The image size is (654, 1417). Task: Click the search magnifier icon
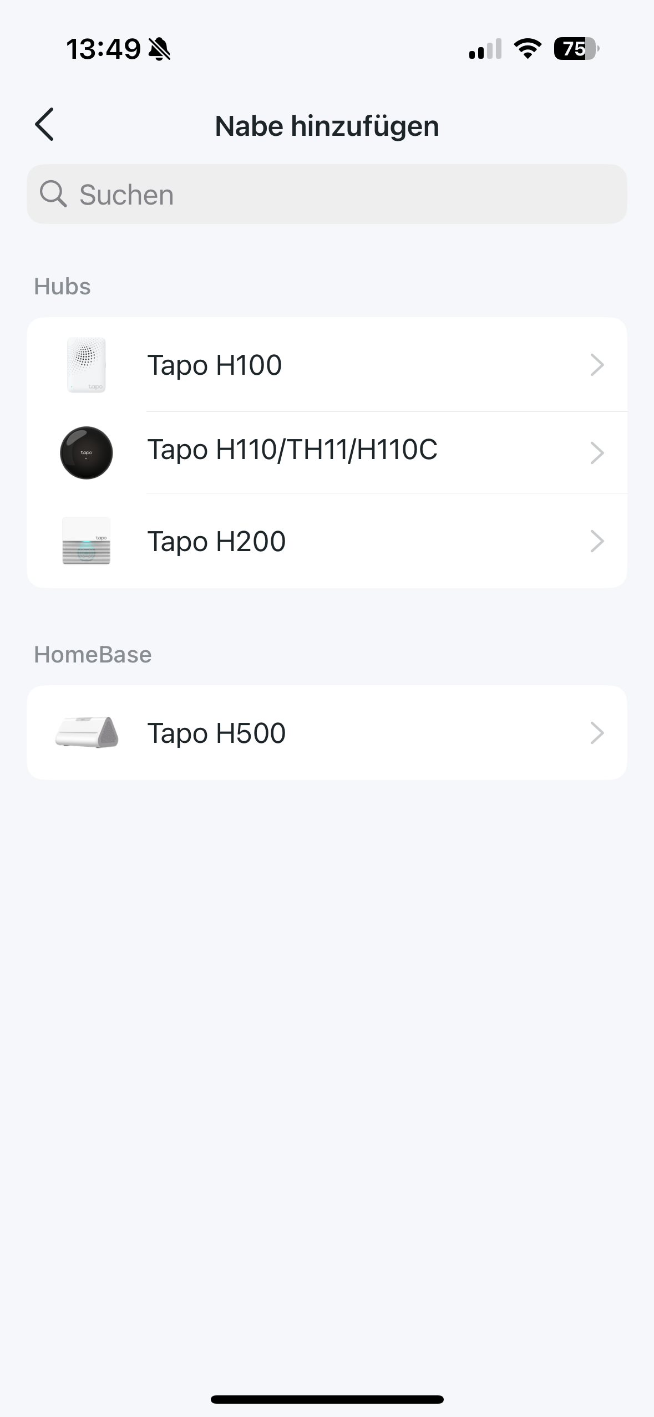53,195
